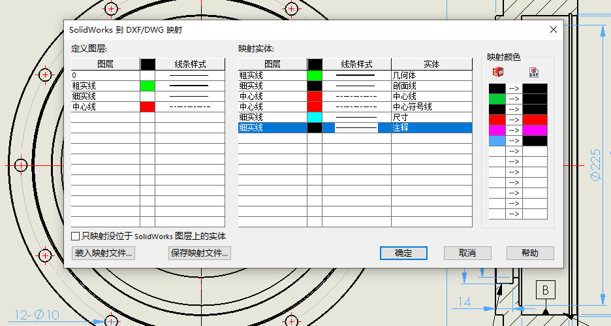Click the dash-dot line style of 中心线 in 定义图层
Image resolution: width=611 pixels, height=326 pixels.
(190, 107)
